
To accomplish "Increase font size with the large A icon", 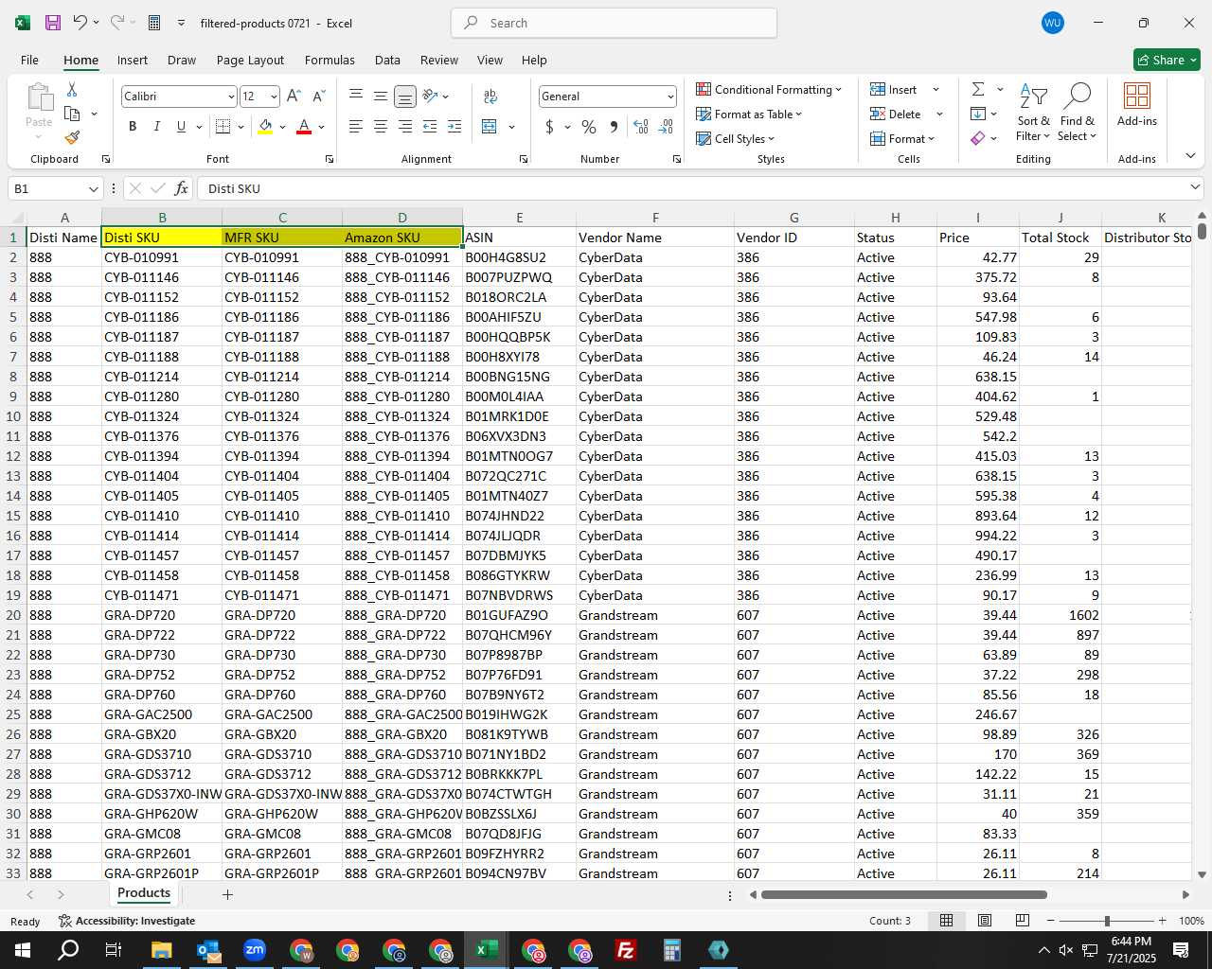I will tap(294, 97).
